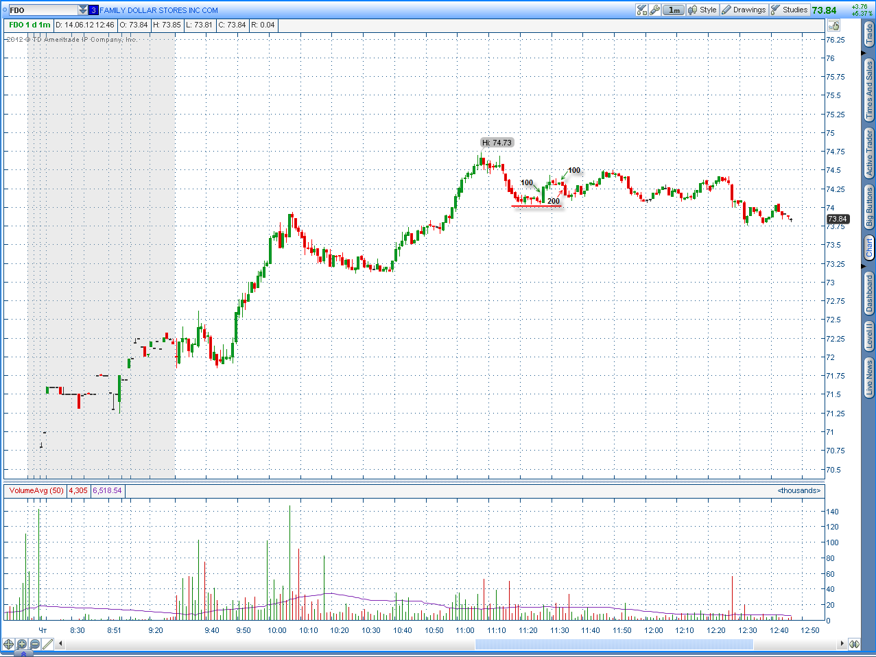
Task: Click the small circle before symbol field
Action: (4, 10)
